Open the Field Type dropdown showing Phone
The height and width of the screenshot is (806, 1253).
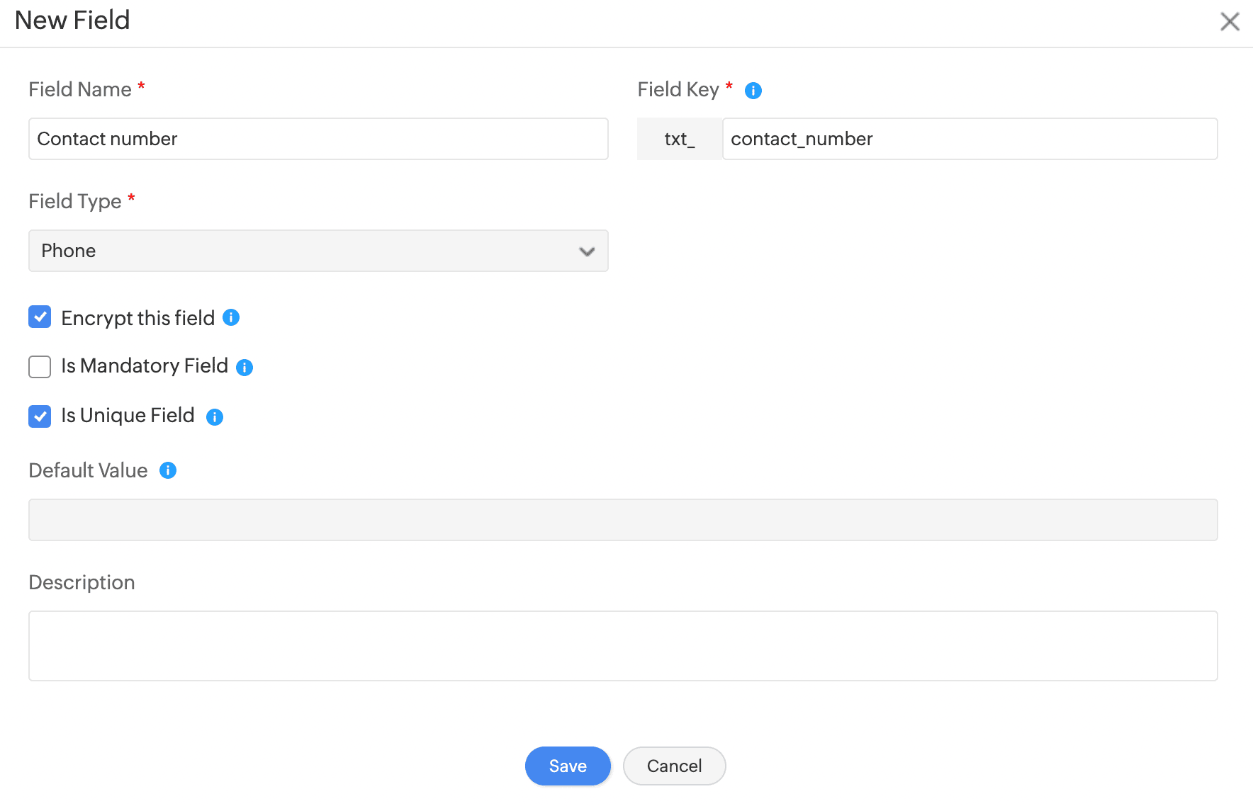tap(318, 251)
